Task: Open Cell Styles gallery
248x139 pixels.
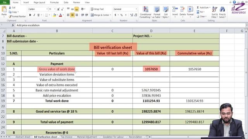Action: coord(165,12)
